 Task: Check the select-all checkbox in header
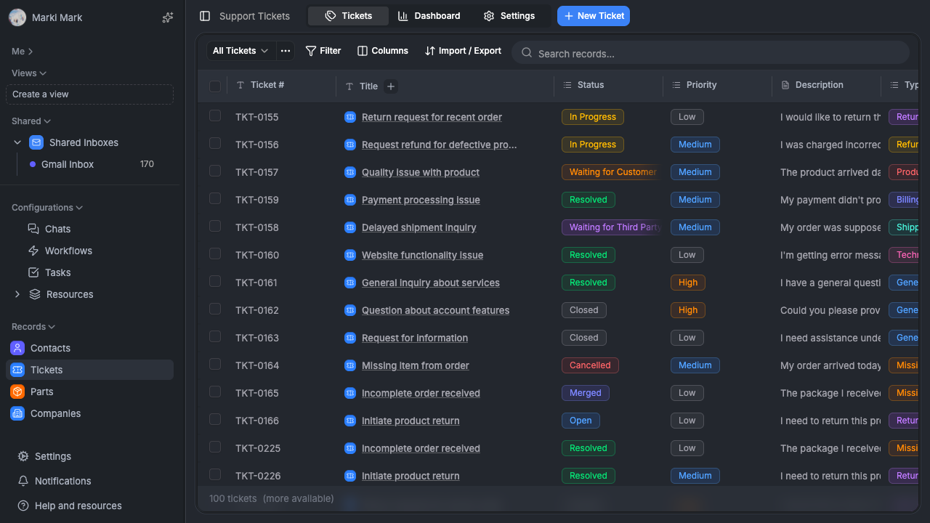215,86
